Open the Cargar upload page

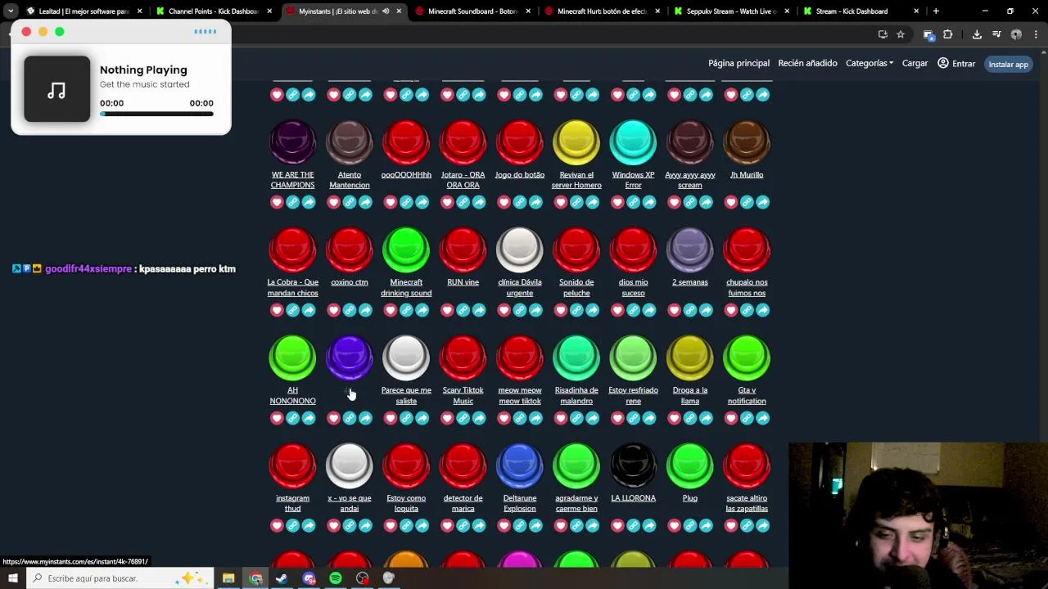click(x=915, y=63)
